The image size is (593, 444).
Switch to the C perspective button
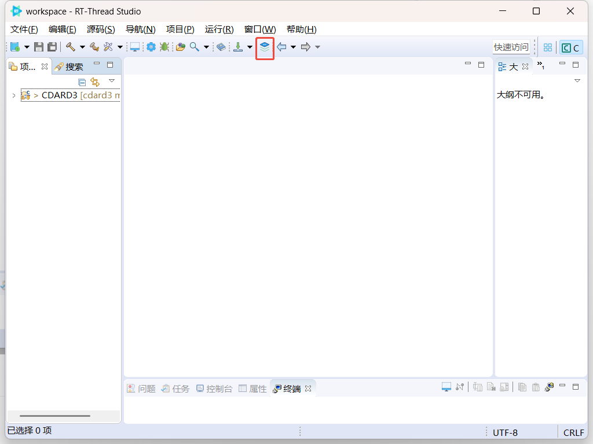[570, 48]
